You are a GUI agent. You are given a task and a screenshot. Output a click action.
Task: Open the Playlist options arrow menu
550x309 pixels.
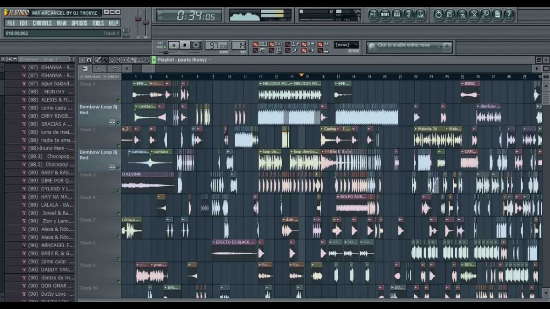tap(82, 60)
